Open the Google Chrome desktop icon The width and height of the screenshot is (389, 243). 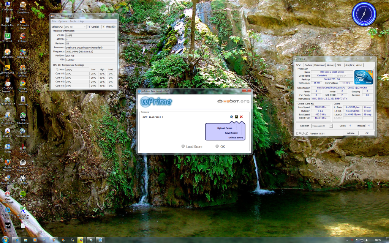coord(23,85)
